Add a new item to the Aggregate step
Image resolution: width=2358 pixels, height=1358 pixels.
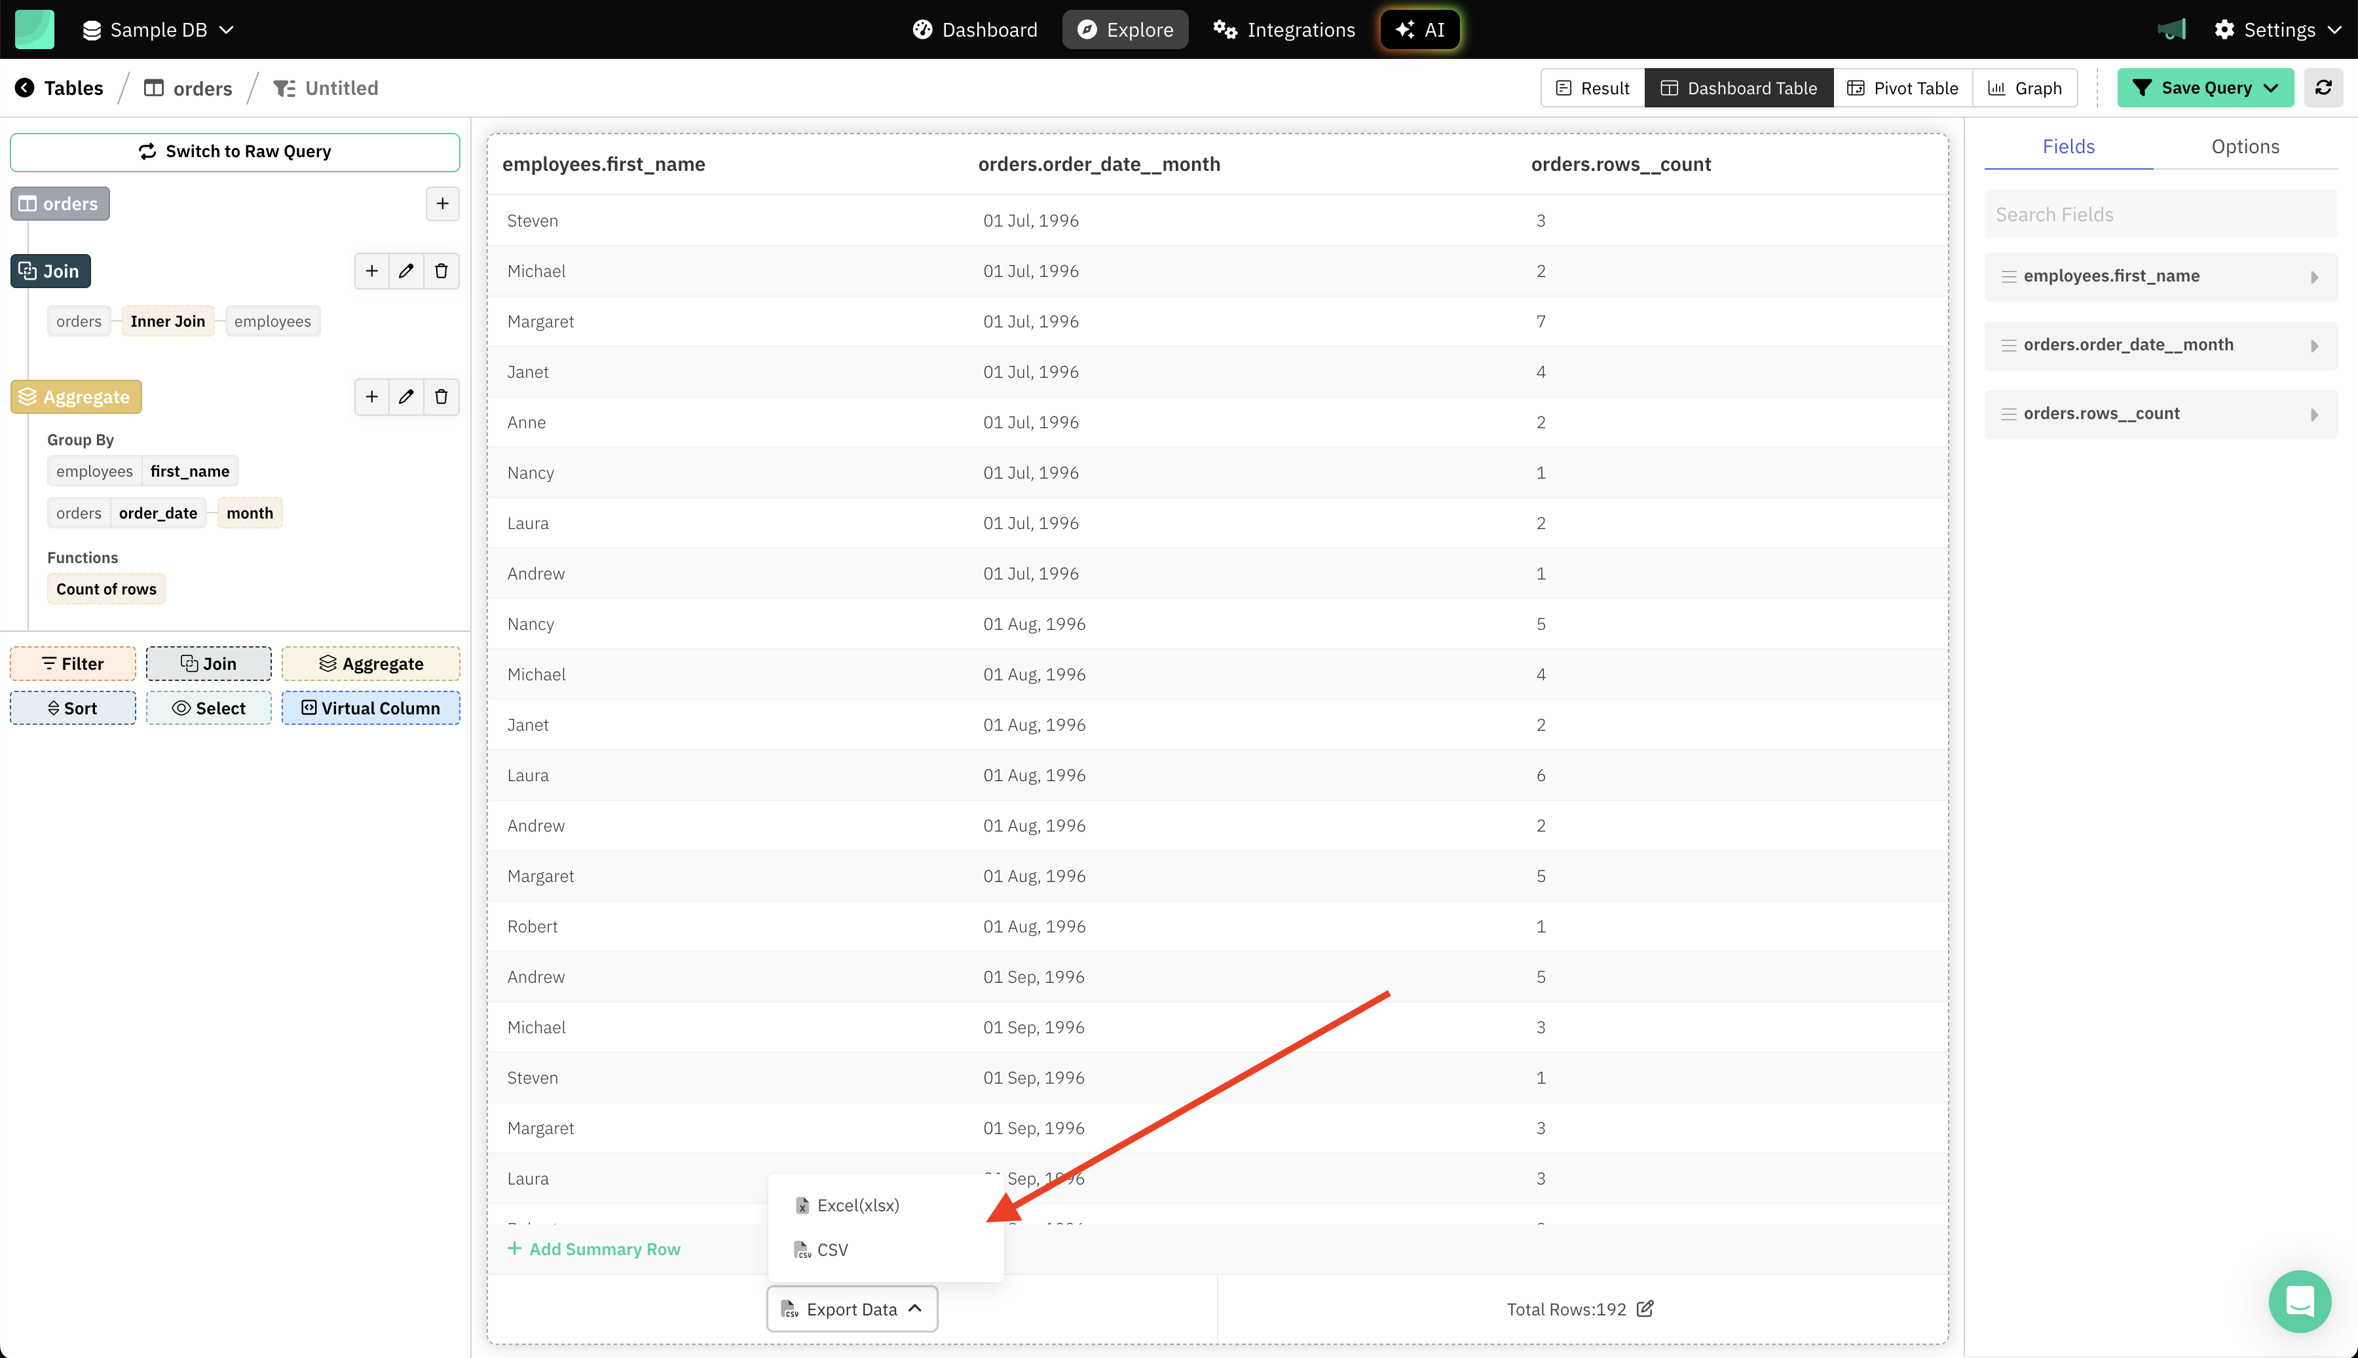[x=371, y=396]
